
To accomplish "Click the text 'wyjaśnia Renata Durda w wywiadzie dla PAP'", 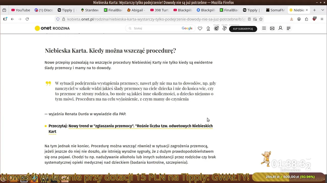I will pyautogui.click(x=87, y=114).
